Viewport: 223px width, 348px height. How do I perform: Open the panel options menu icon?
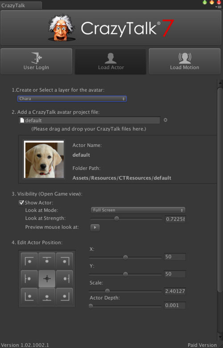[219, 7]
